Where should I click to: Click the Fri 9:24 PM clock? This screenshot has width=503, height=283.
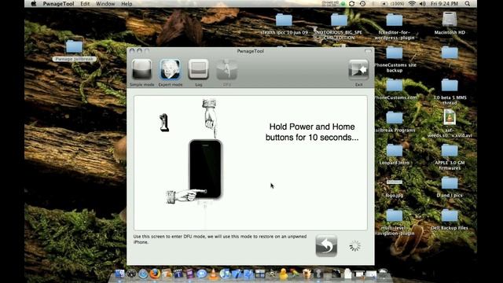click(x=444, y=4)
